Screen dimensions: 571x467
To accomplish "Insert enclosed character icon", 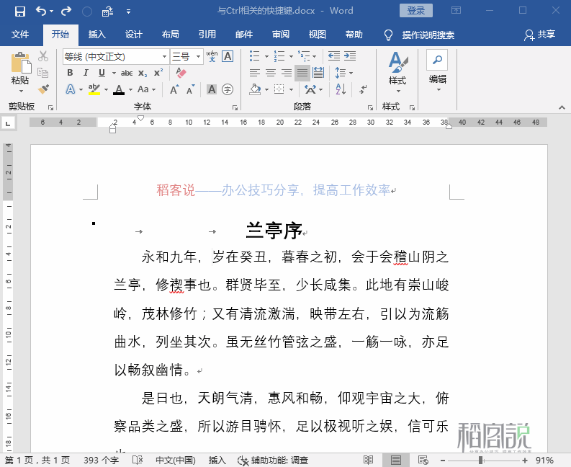I will pyautogui.click(x=228, y=89).
